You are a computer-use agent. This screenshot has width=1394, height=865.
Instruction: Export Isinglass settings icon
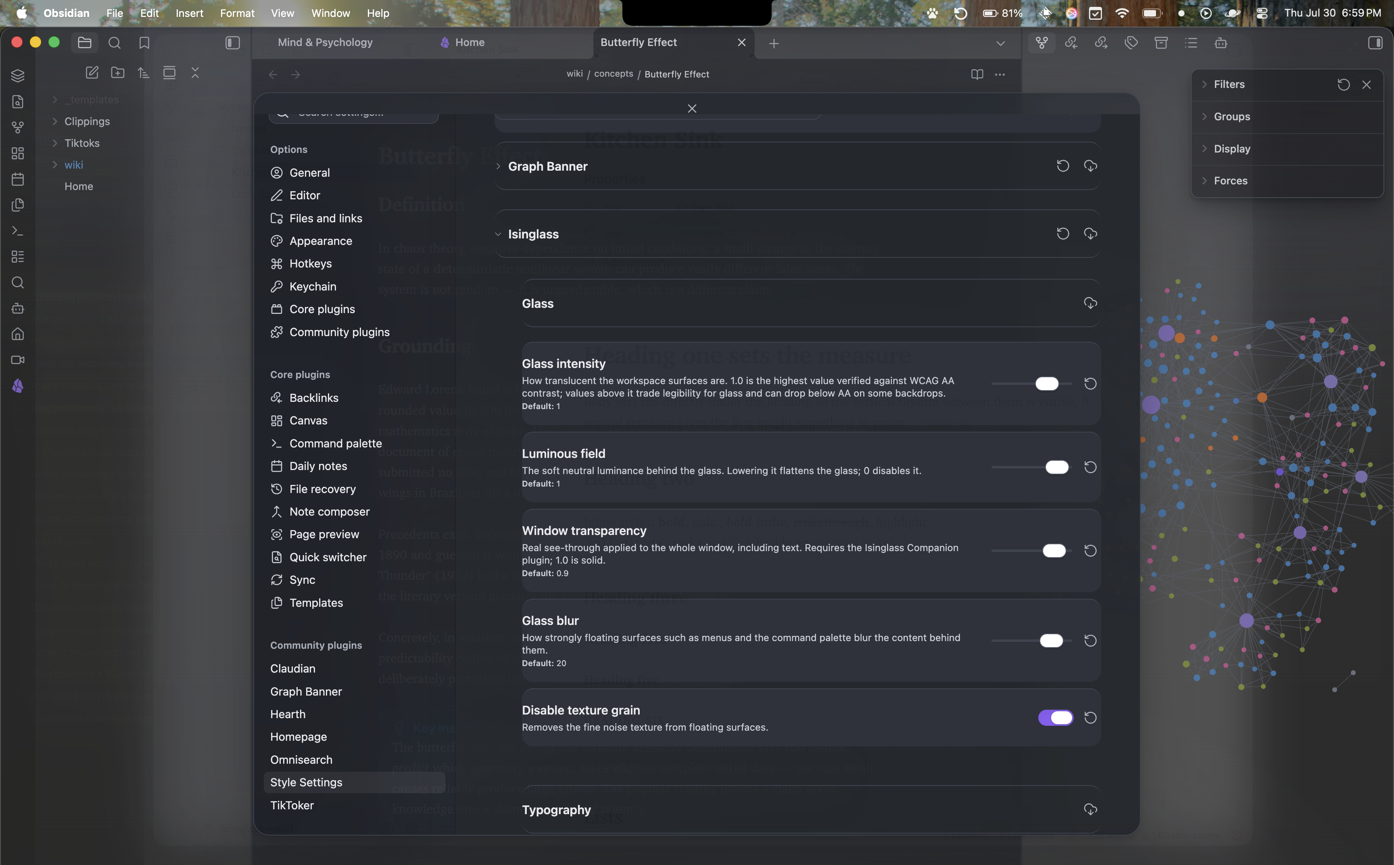[x=1090, y=234]
